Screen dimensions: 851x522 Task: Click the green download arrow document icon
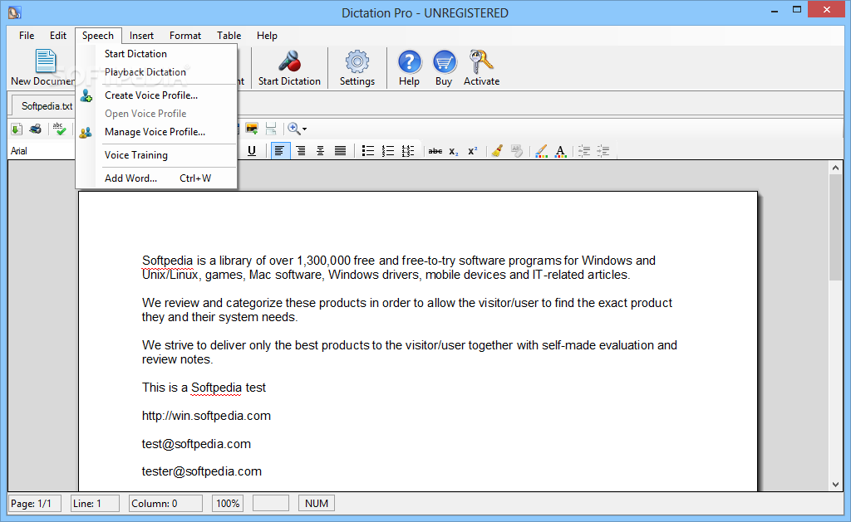(x=17, y=129)
